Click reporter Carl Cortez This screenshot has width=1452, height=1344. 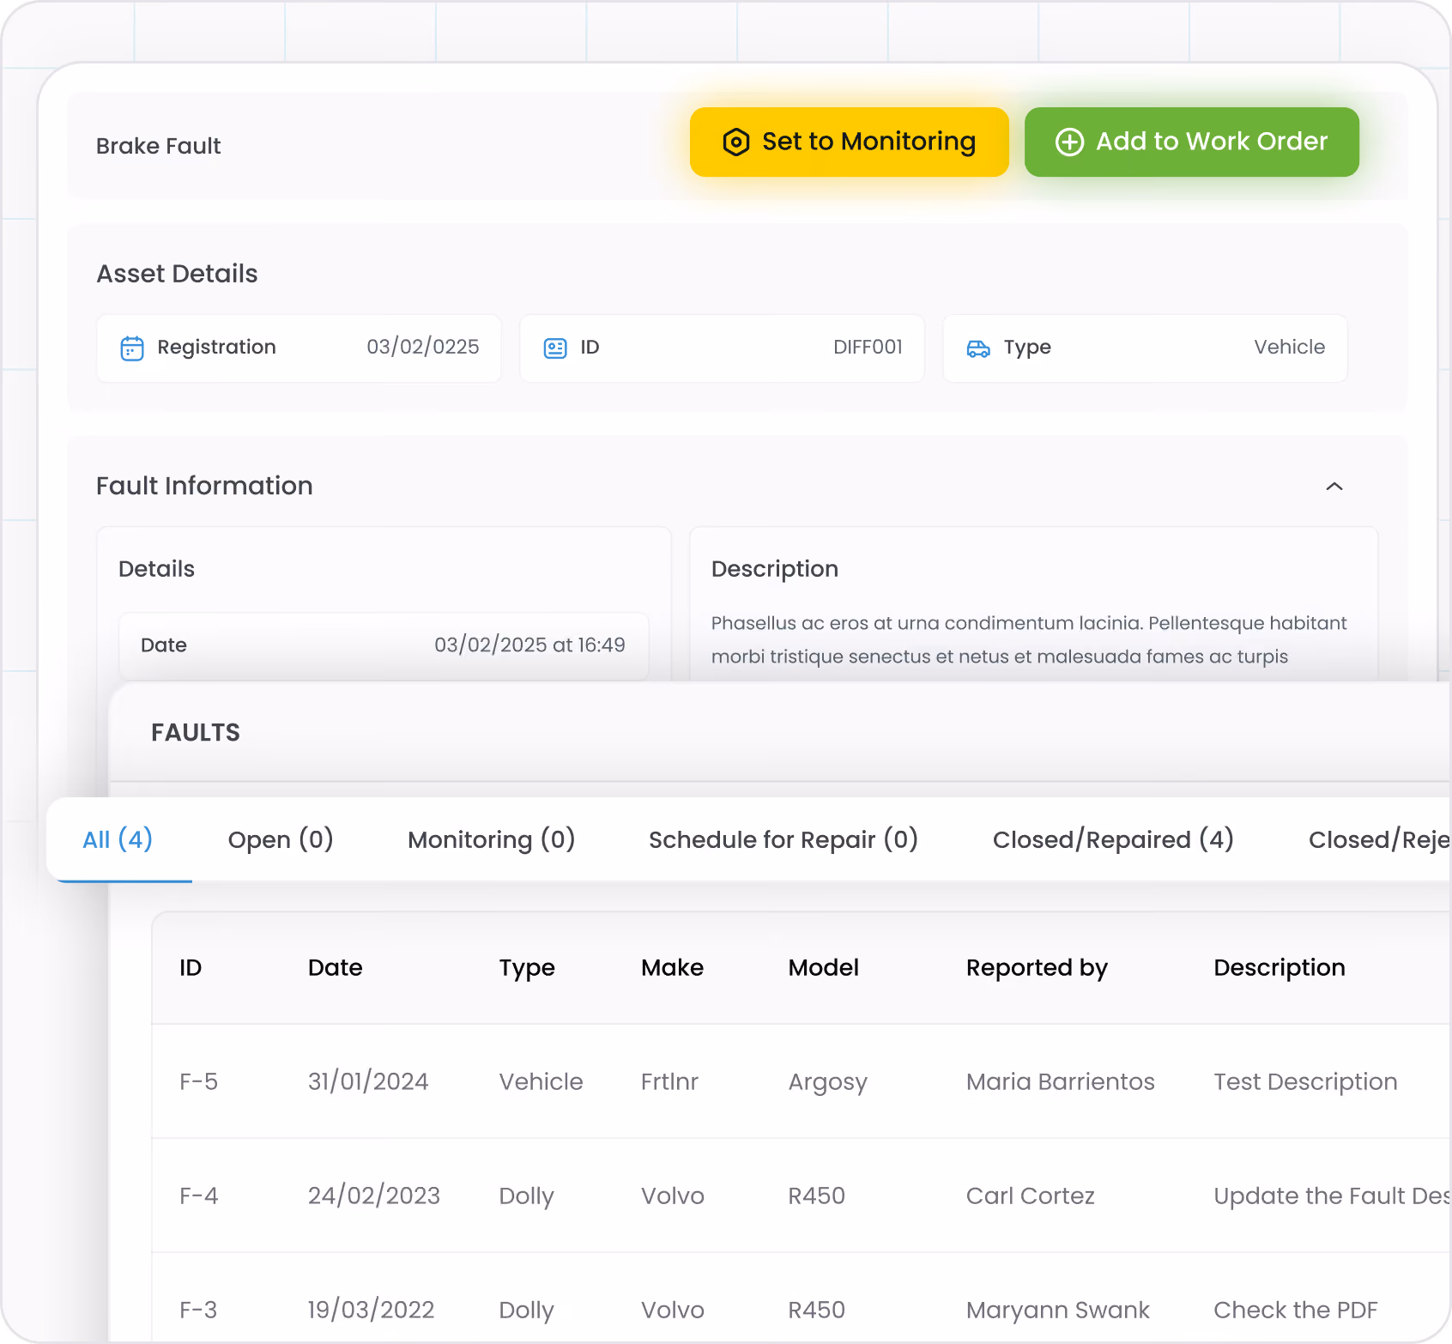1030,1196
